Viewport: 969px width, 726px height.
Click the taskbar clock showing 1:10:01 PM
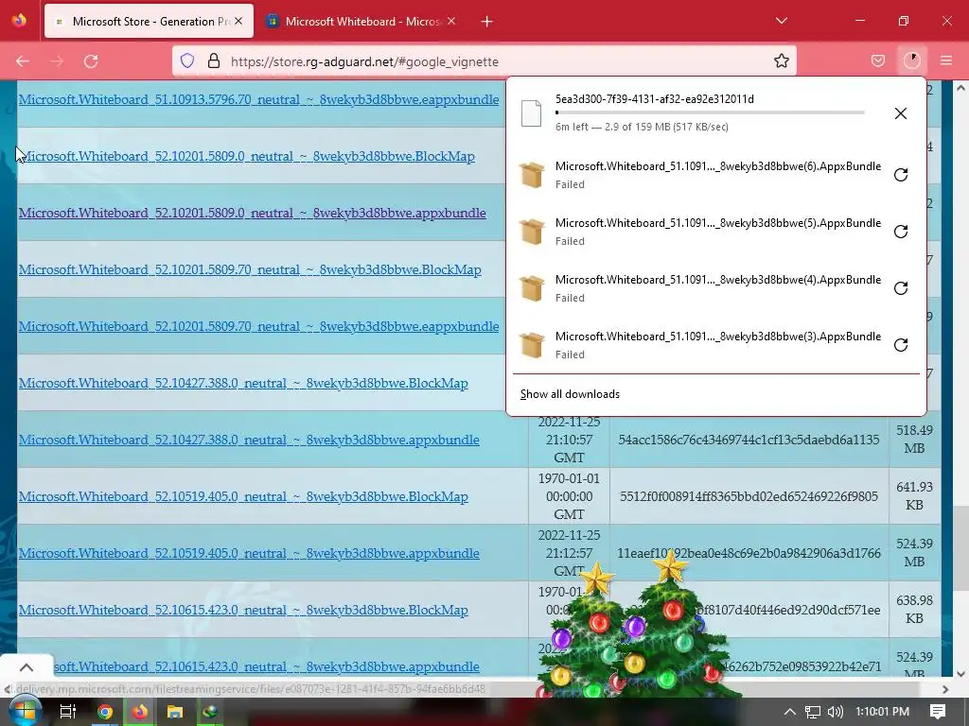[x=882, y=712]
